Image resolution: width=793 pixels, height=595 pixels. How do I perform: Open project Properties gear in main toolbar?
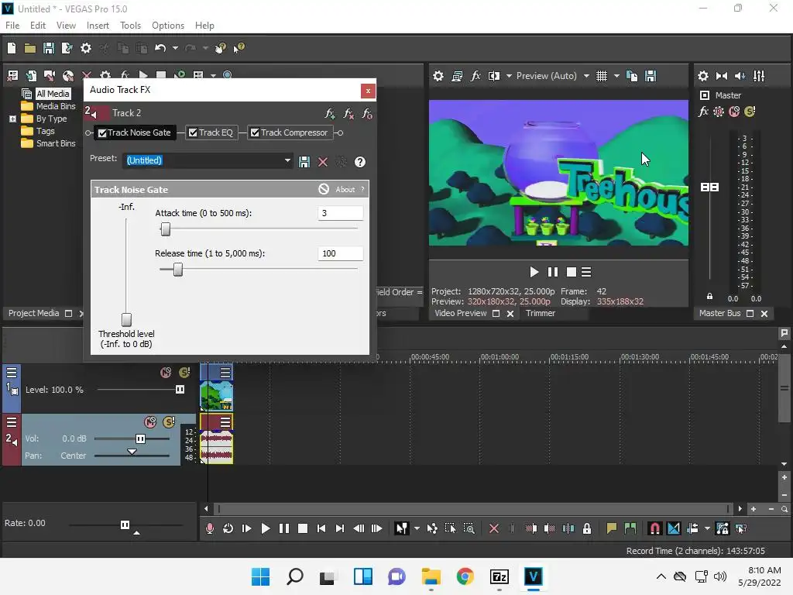[x=86, y=48]
